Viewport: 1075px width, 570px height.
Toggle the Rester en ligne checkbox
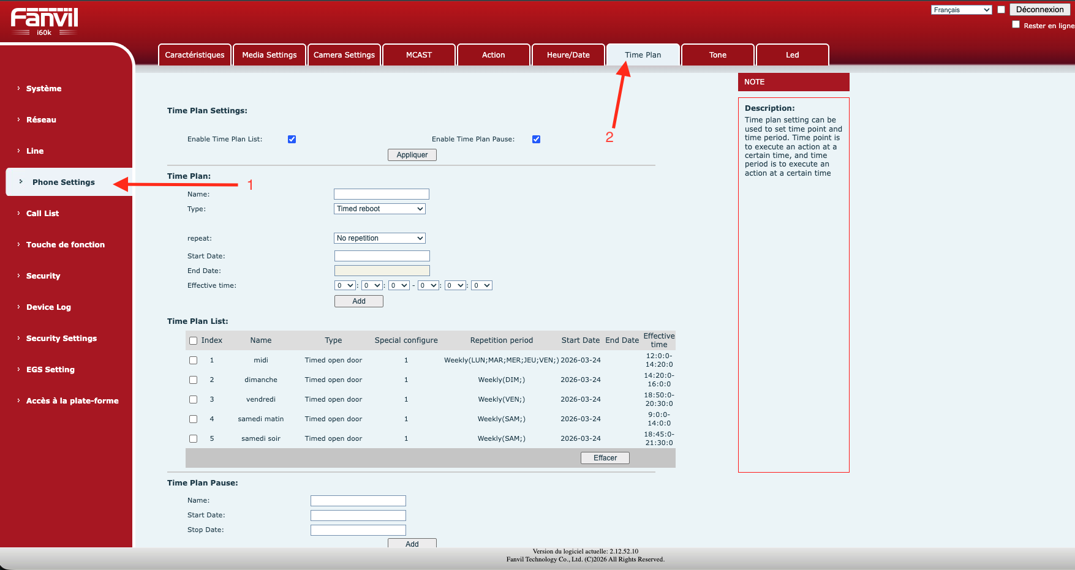(1016, 24)
